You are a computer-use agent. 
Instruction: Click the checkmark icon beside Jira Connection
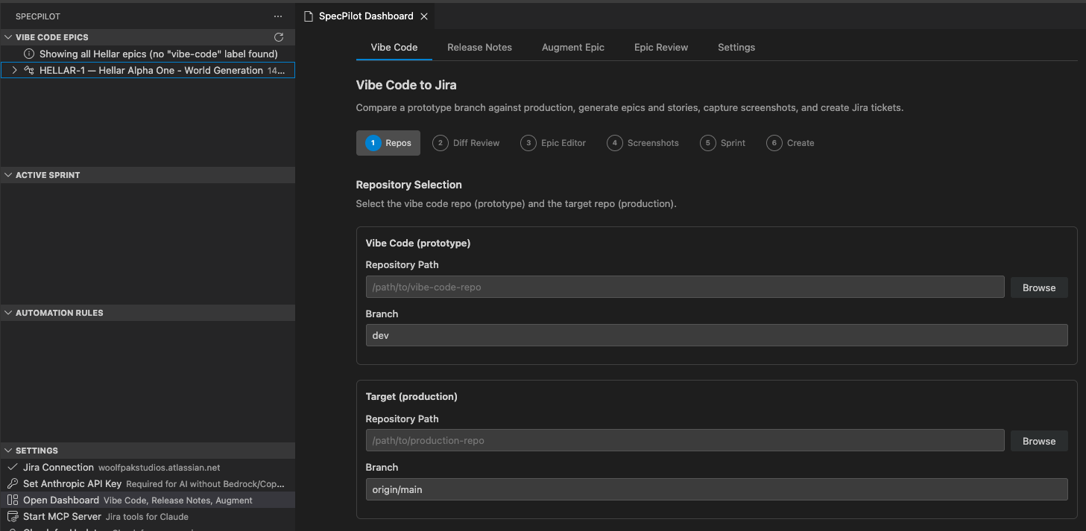coord(12,468)
